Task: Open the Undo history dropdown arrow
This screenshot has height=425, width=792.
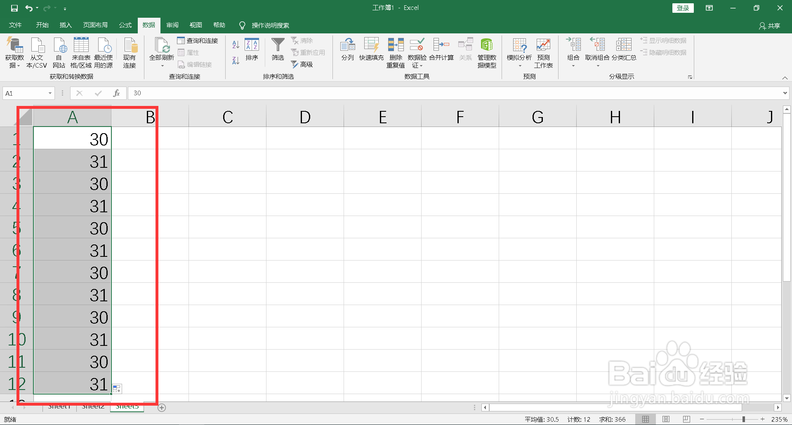Action: tap(37, 8)
